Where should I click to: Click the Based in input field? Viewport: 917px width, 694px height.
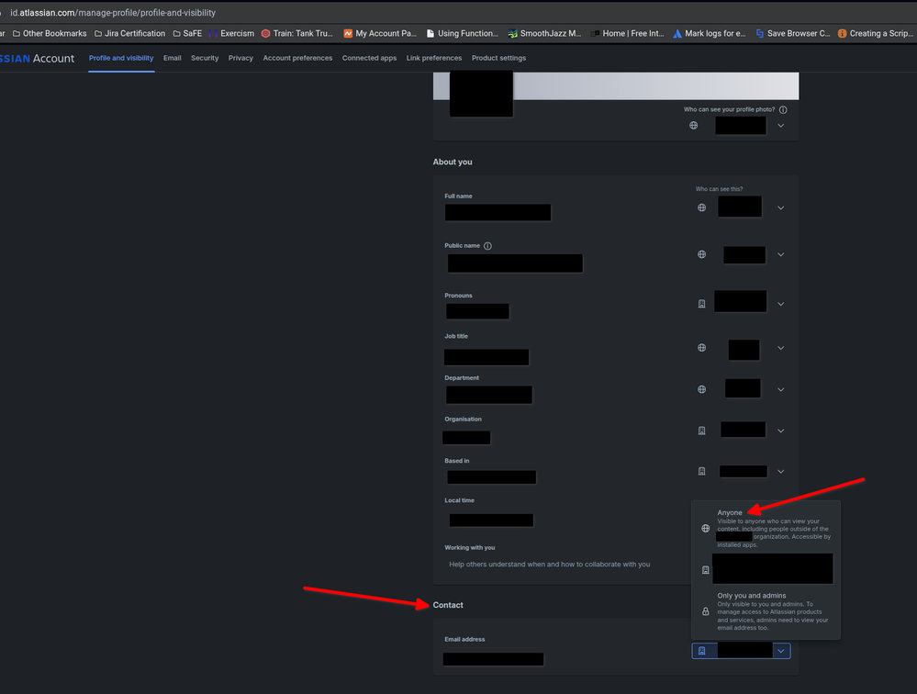click(x=491, y=477)
